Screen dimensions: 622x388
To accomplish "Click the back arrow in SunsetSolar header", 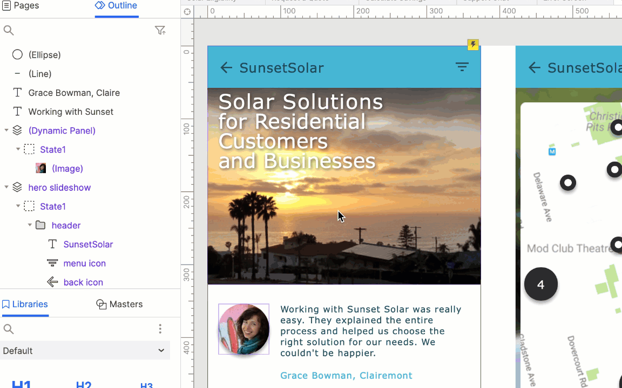I will pos(226,67).
